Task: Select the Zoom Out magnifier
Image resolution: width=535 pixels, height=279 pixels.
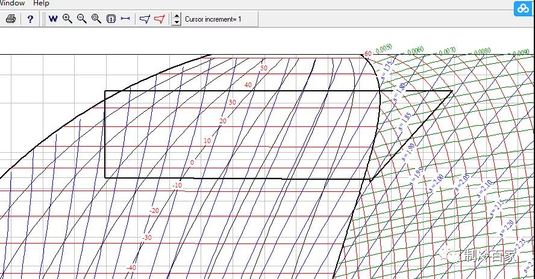Action: [x=82, y=19]
